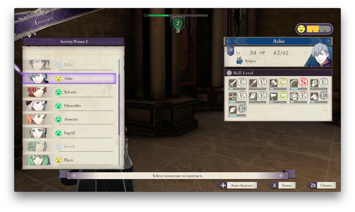This screenshot has height=212, width=355.
Task: Select the Authority flag skill icon
Action: 273,96
